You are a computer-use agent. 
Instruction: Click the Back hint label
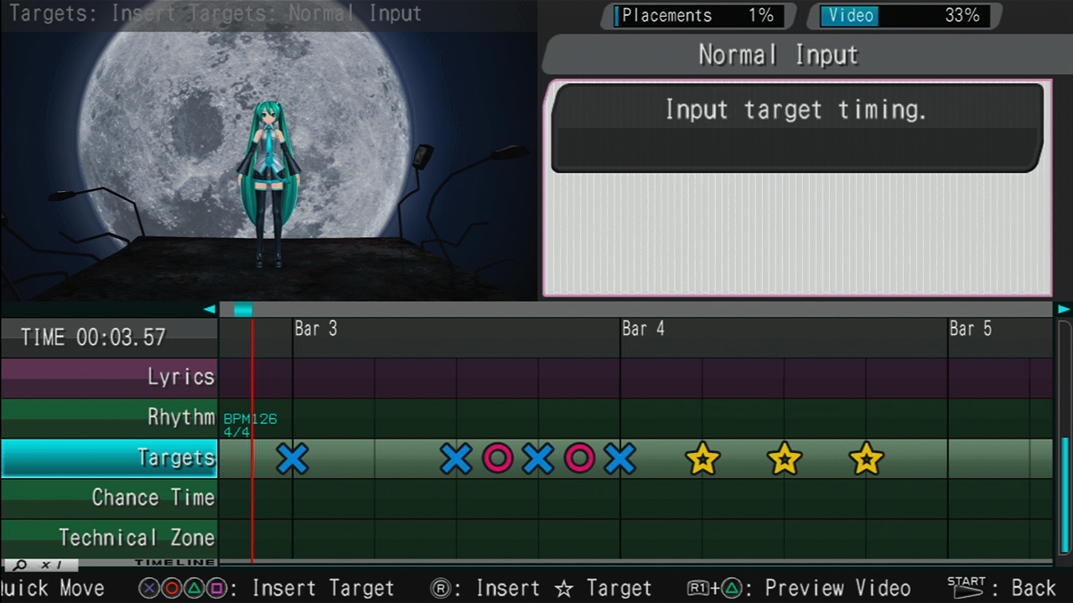click(x=1033, y=589)
